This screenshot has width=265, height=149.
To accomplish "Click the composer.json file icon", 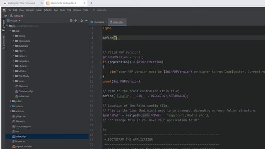I will click(x=14, y=126).
